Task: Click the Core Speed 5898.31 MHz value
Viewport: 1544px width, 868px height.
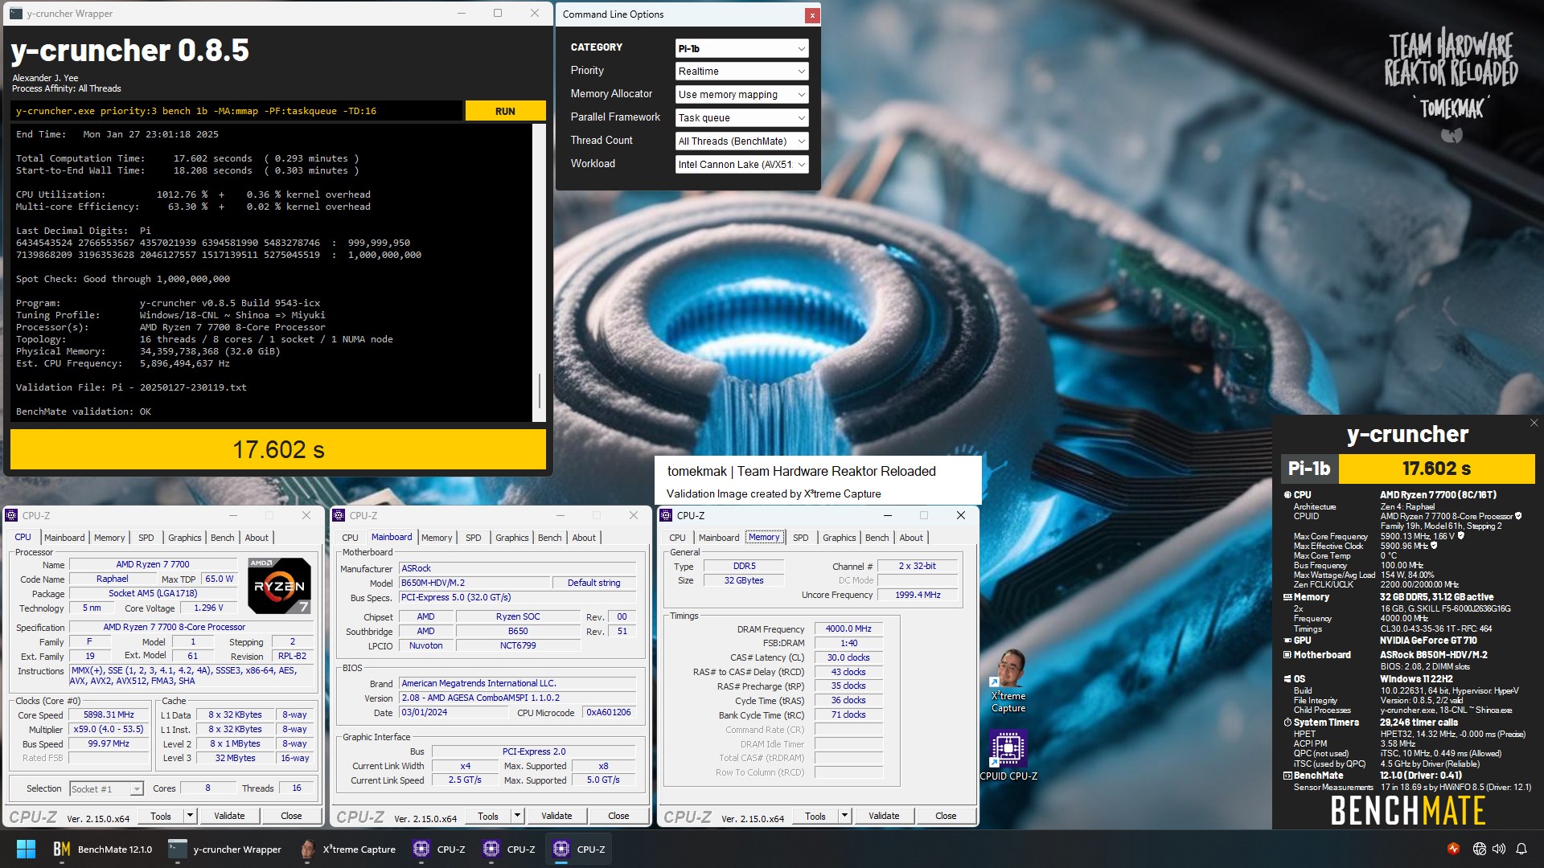Action: (x=109, y=714)
